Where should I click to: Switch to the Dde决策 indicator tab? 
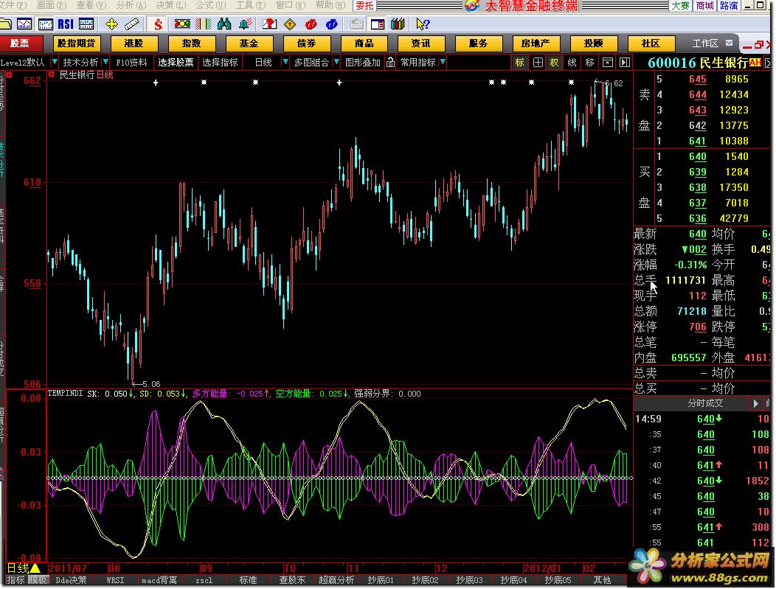coord(71,580)
